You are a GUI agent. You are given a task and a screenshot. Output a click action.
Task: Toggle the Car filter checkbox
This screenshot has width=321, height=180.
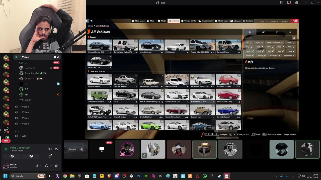[249, 43]
